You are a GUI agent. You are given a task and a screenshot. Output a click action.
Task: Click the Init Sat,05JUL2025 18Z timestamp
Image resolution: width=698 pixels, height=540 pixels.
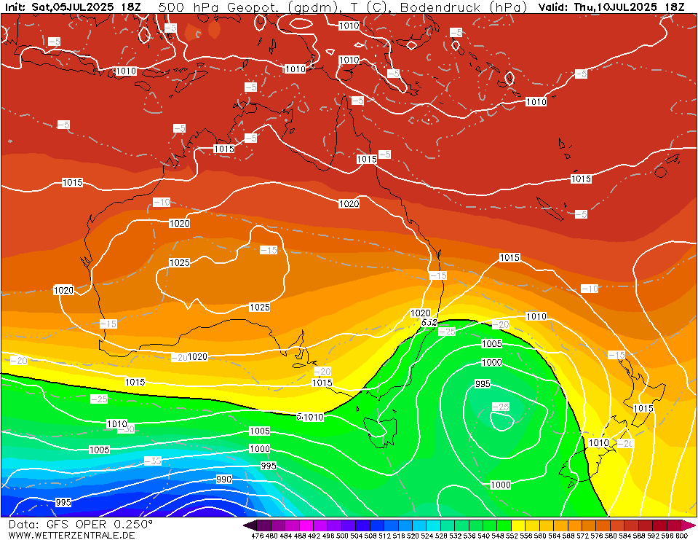point(73,7)
